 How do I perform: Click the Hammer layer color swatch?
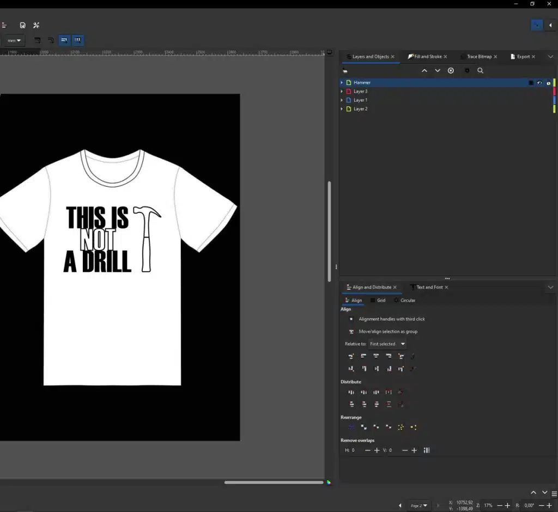tap(554, 83)
